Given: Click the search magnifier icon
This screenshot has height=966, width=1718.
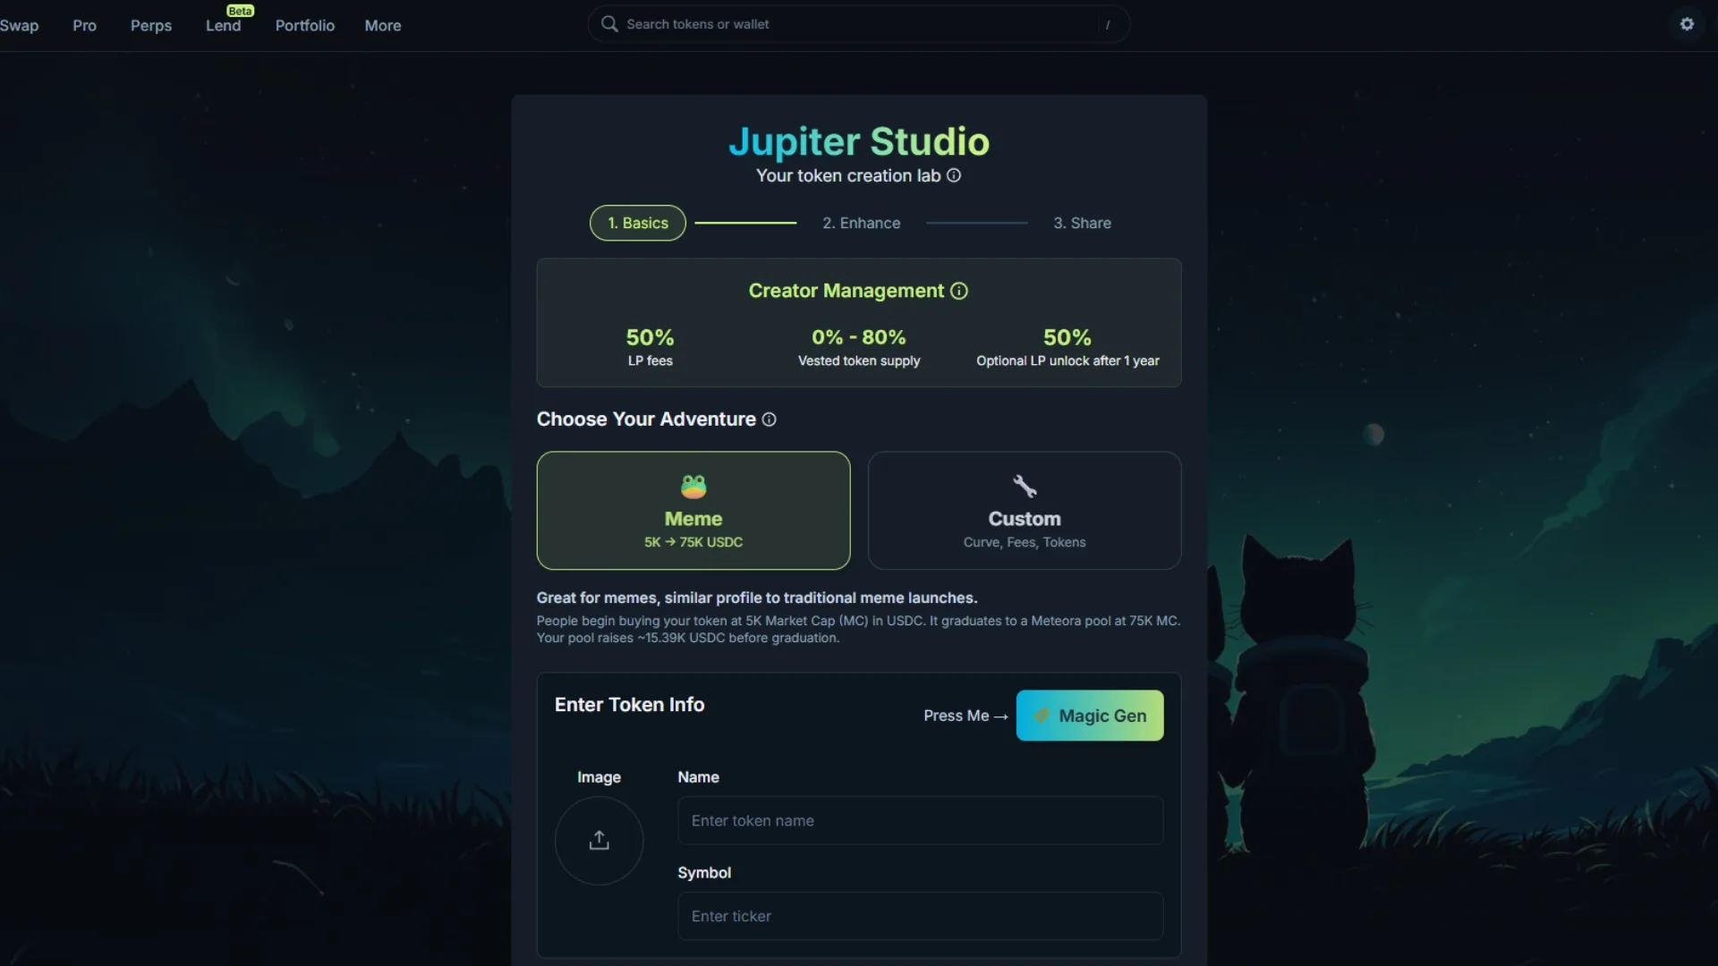Looking at the screenshot, I should tap(609, 24).
